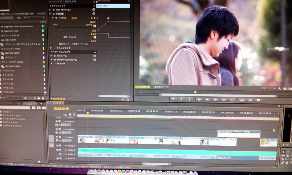This screenshot has width=292, height=175.
Task: Reset the モーション effect
Action: 93,9
